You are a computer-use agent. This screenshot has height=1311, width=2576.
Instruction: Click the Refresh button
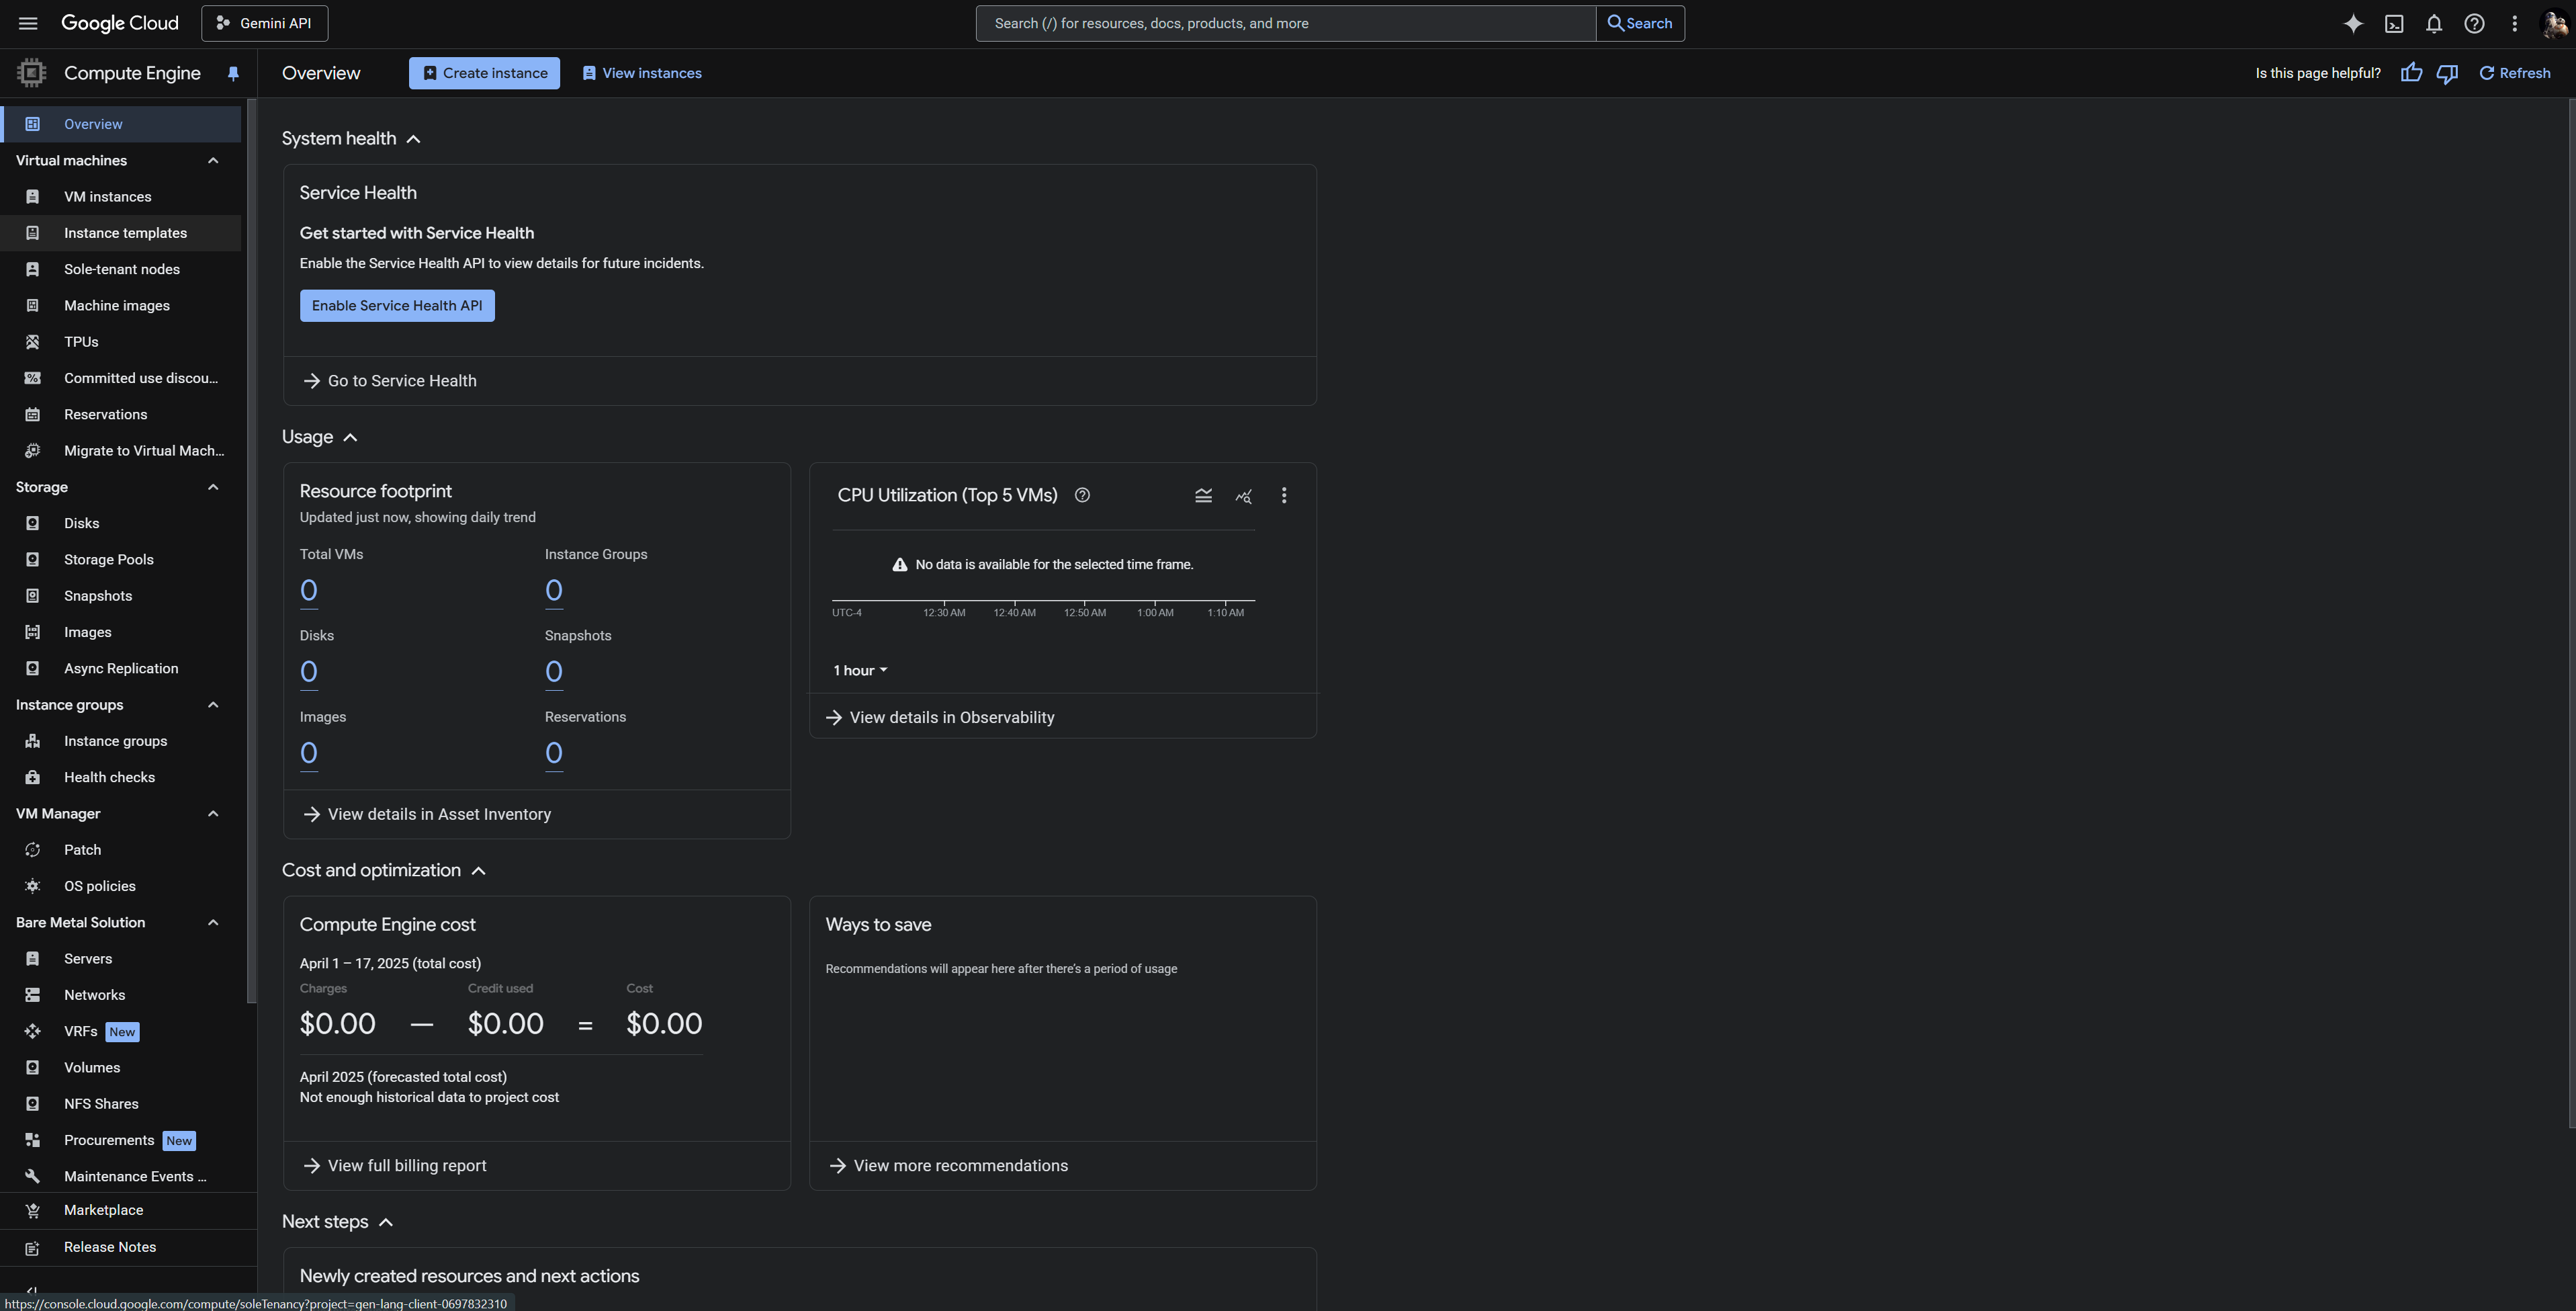coord(2514,73)
